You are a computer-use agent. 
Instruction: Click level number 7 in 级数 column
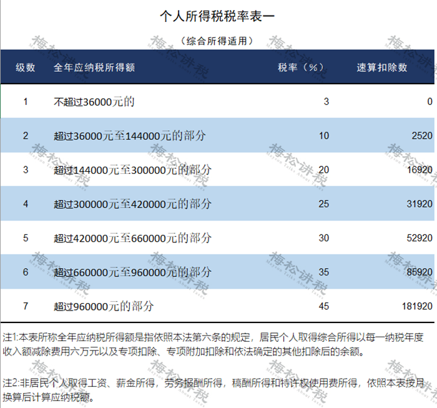coord(26,306)
